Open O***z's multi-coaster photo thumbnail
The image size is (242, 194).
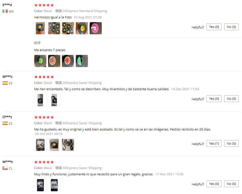tap(68, 145)
